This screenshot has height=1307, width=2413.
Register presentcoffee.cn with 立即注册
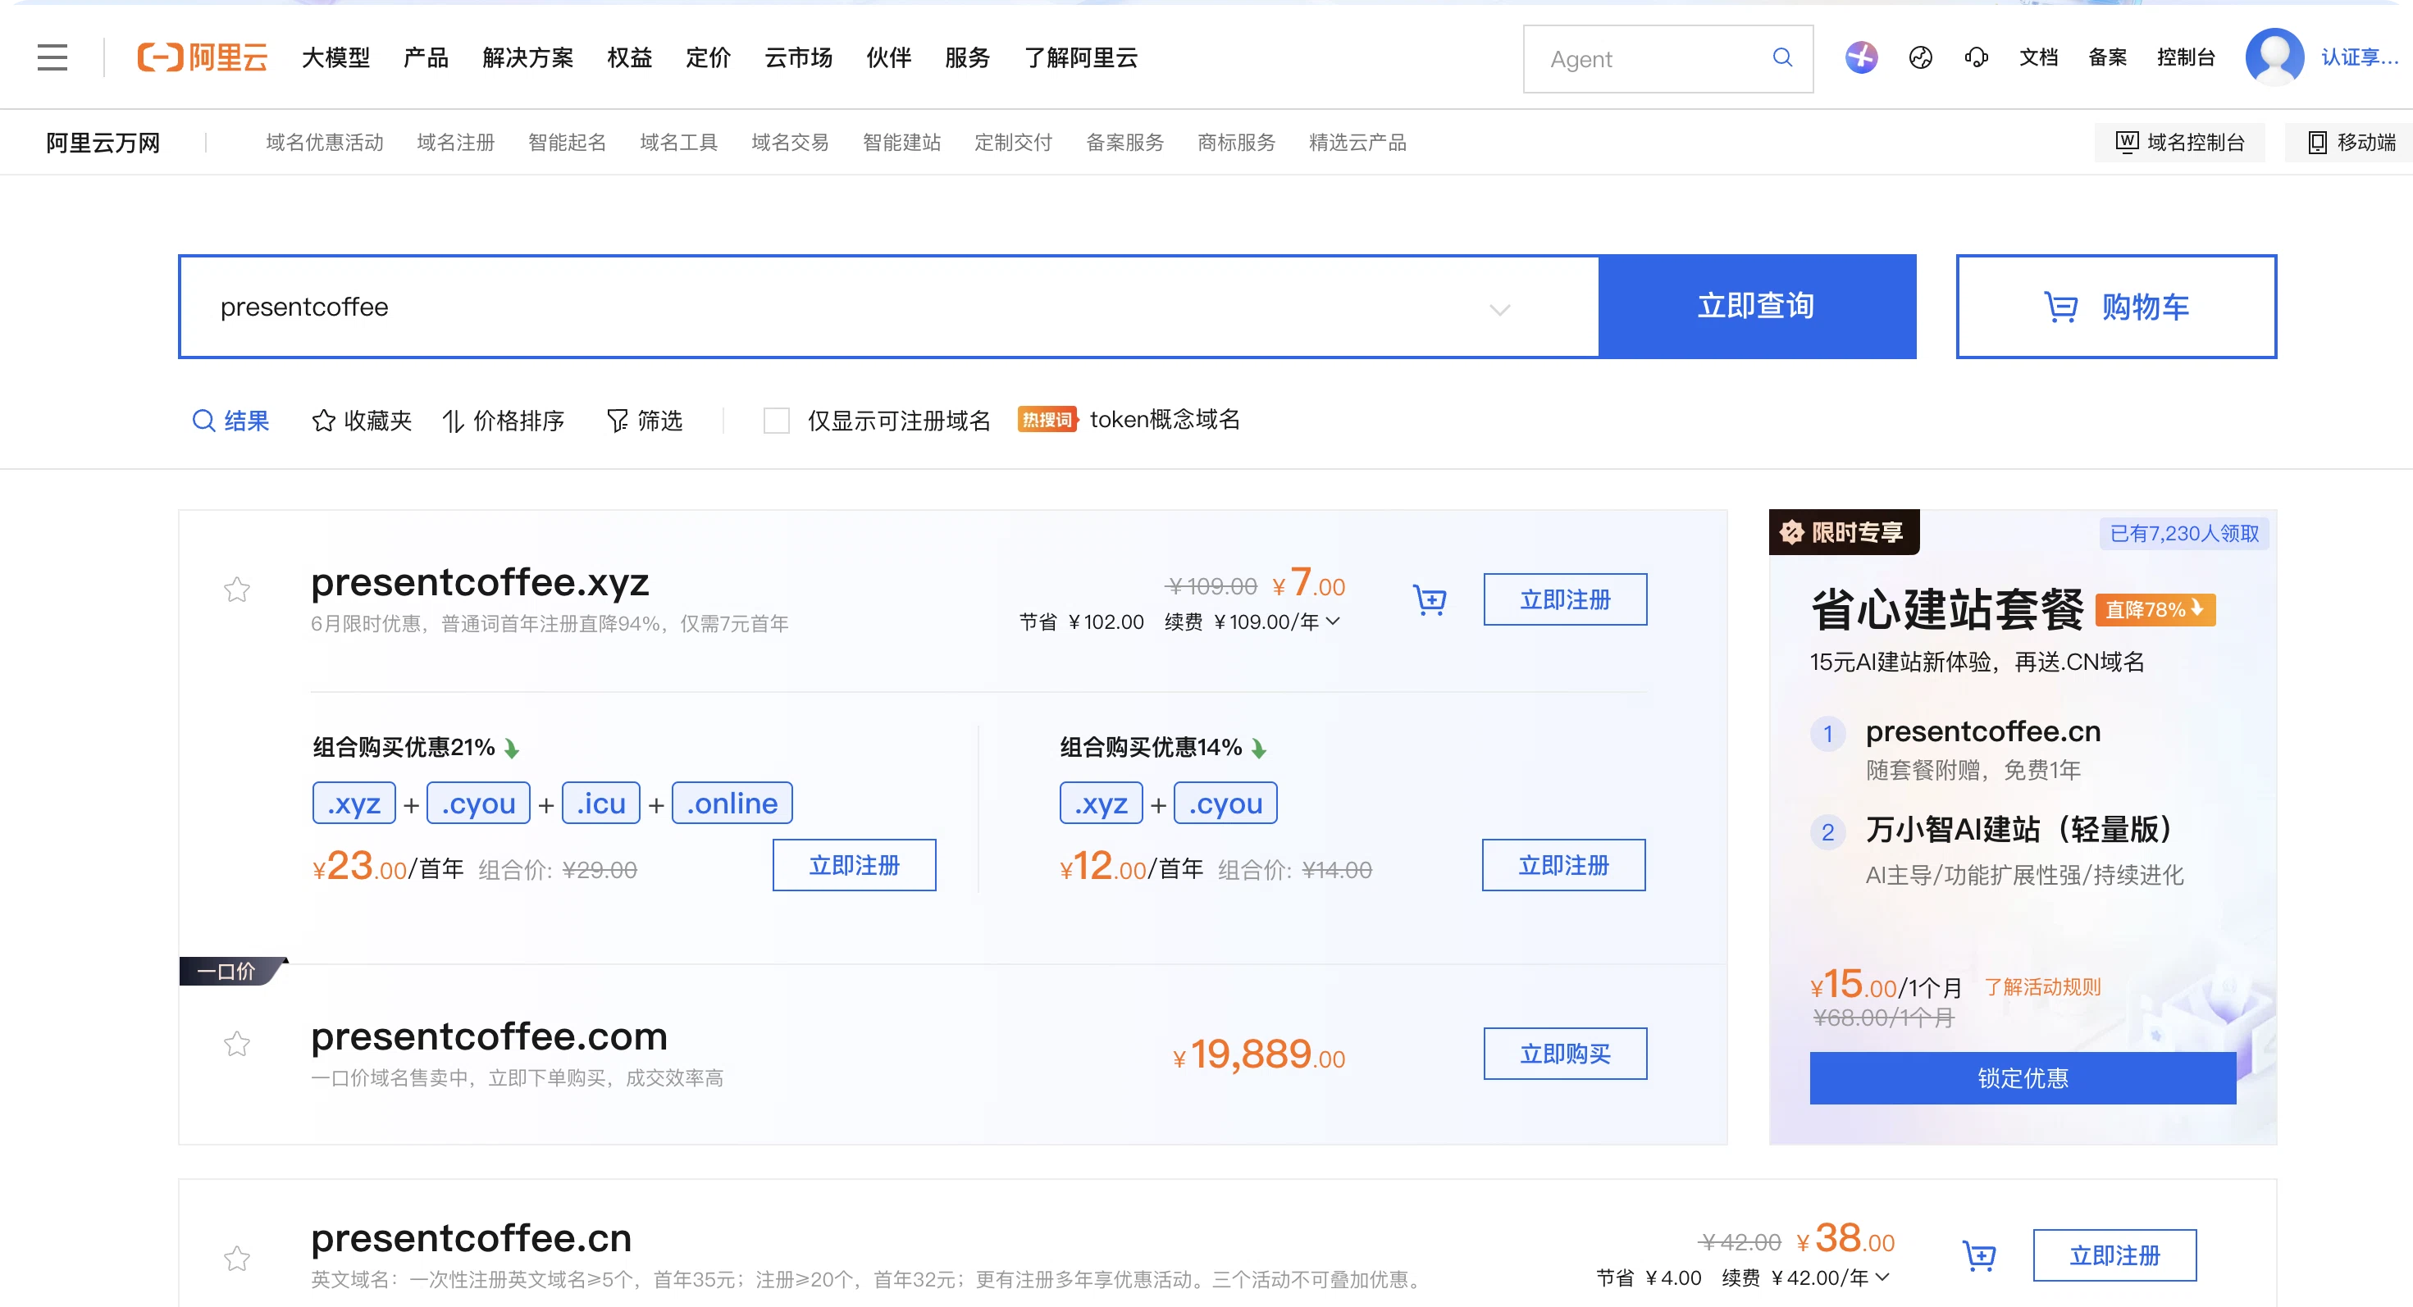(2114, 1255)
